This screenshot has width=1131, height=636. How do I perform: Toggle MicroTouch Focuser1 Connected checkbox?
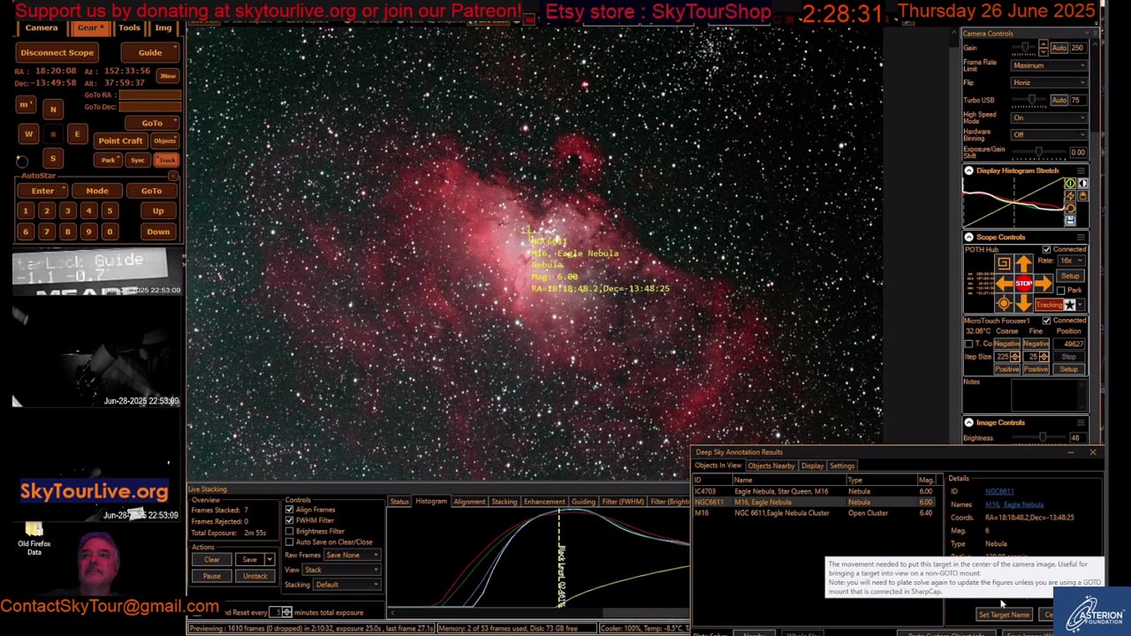(1047, 321)
